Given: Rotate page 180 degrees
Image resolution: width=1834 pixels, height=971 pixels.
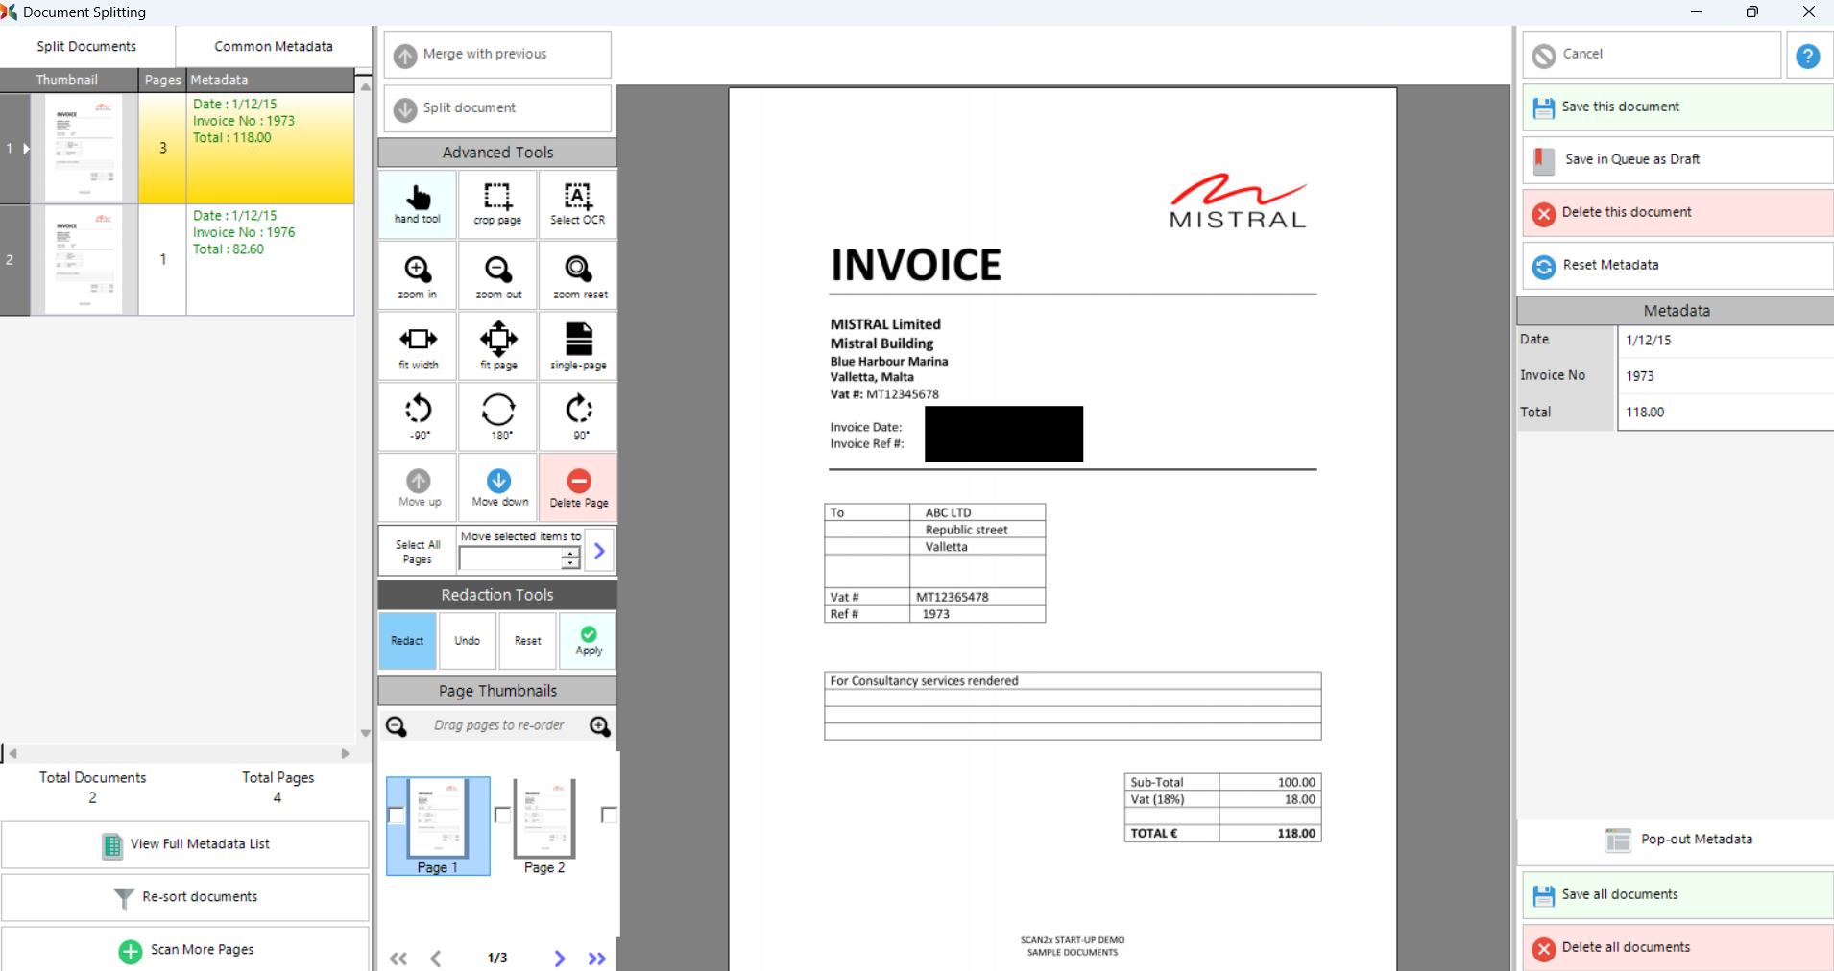Looking at the screenshot, I should click(x=497, y=415).
